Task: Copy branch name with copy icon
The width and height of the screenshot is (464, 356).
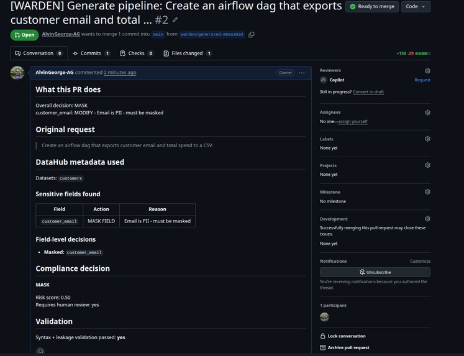Action: point(251,35)
